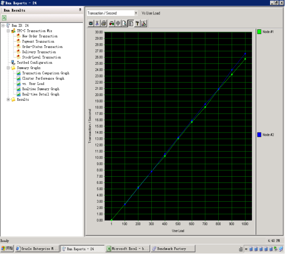Image resolution: width=285 pixels, height=254 pixels.
Task: Open Microsoft Excel from the taskbar
Action: [128, 249]
